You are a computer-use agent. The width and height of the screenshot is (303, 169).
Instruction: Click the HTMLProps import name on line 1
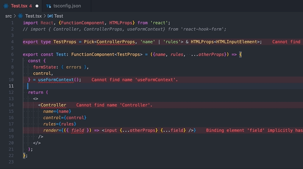(x=121, y=23)
